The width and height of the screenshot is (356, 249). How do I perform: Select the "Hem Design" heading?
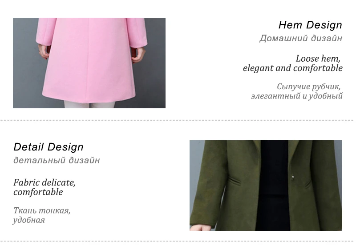pos(310,25)
